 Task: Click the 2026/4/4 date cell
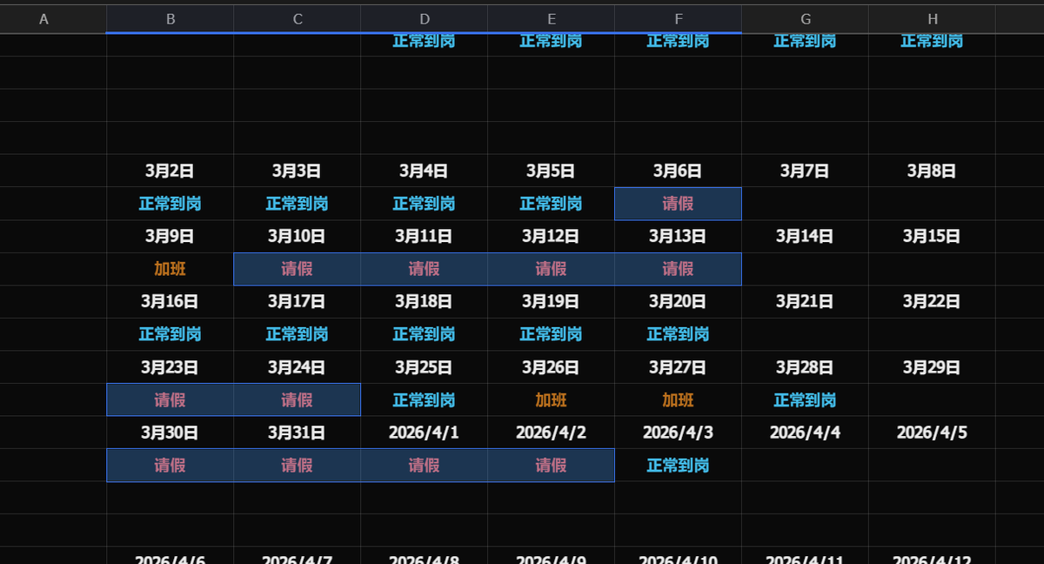tap(806, 433)
